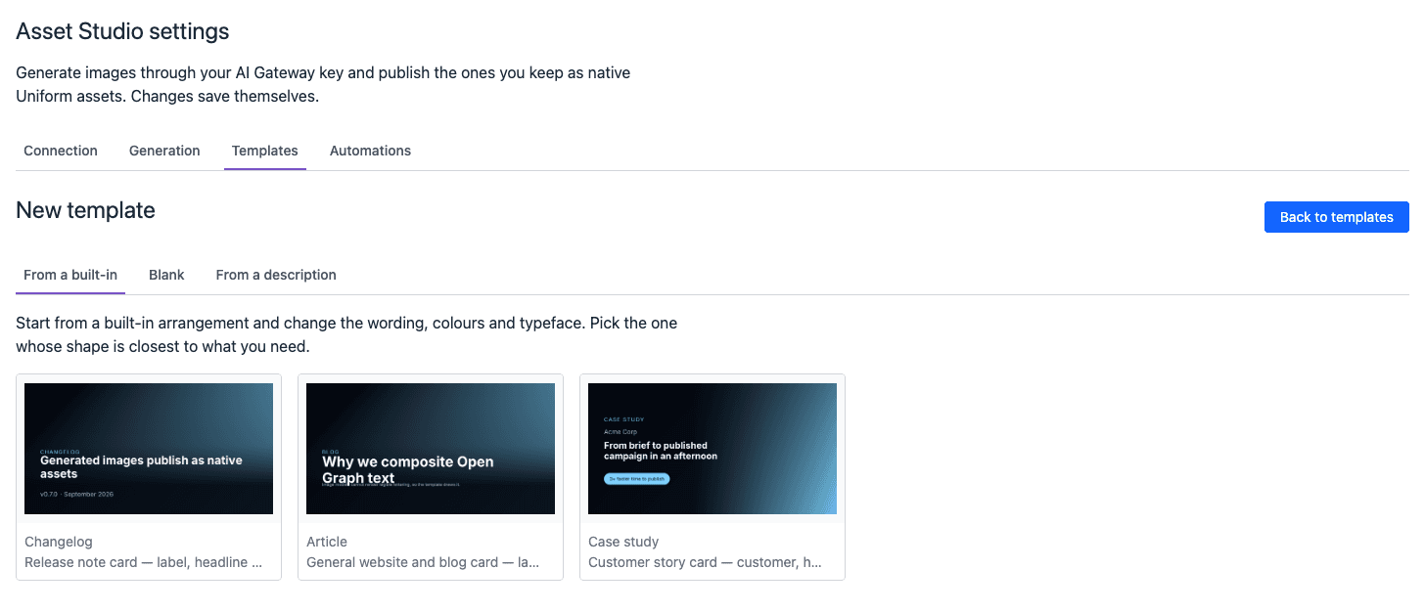Choose the Changelog template thumbnail
1425x612 pixels.
pyautogui.click(x=149, y=449)
